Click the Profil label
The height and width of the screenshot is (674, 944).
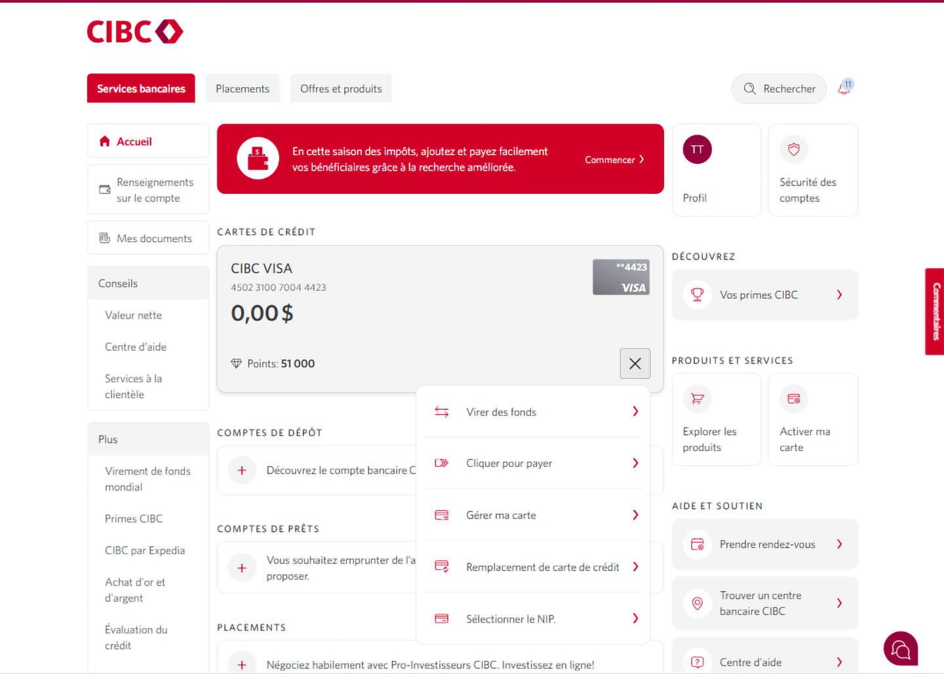coord(695,198)
